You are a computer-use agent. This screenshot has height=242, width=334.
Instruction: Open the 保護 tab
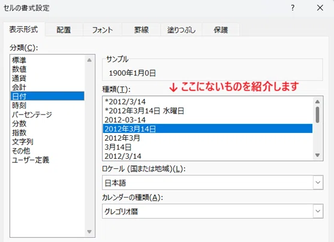pos(221,30)
